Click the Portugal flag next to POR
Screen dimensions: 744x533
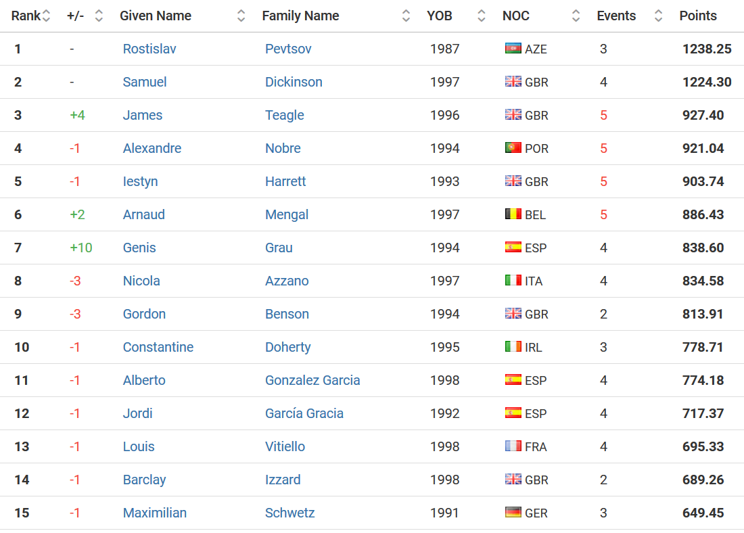click(513, 147)
